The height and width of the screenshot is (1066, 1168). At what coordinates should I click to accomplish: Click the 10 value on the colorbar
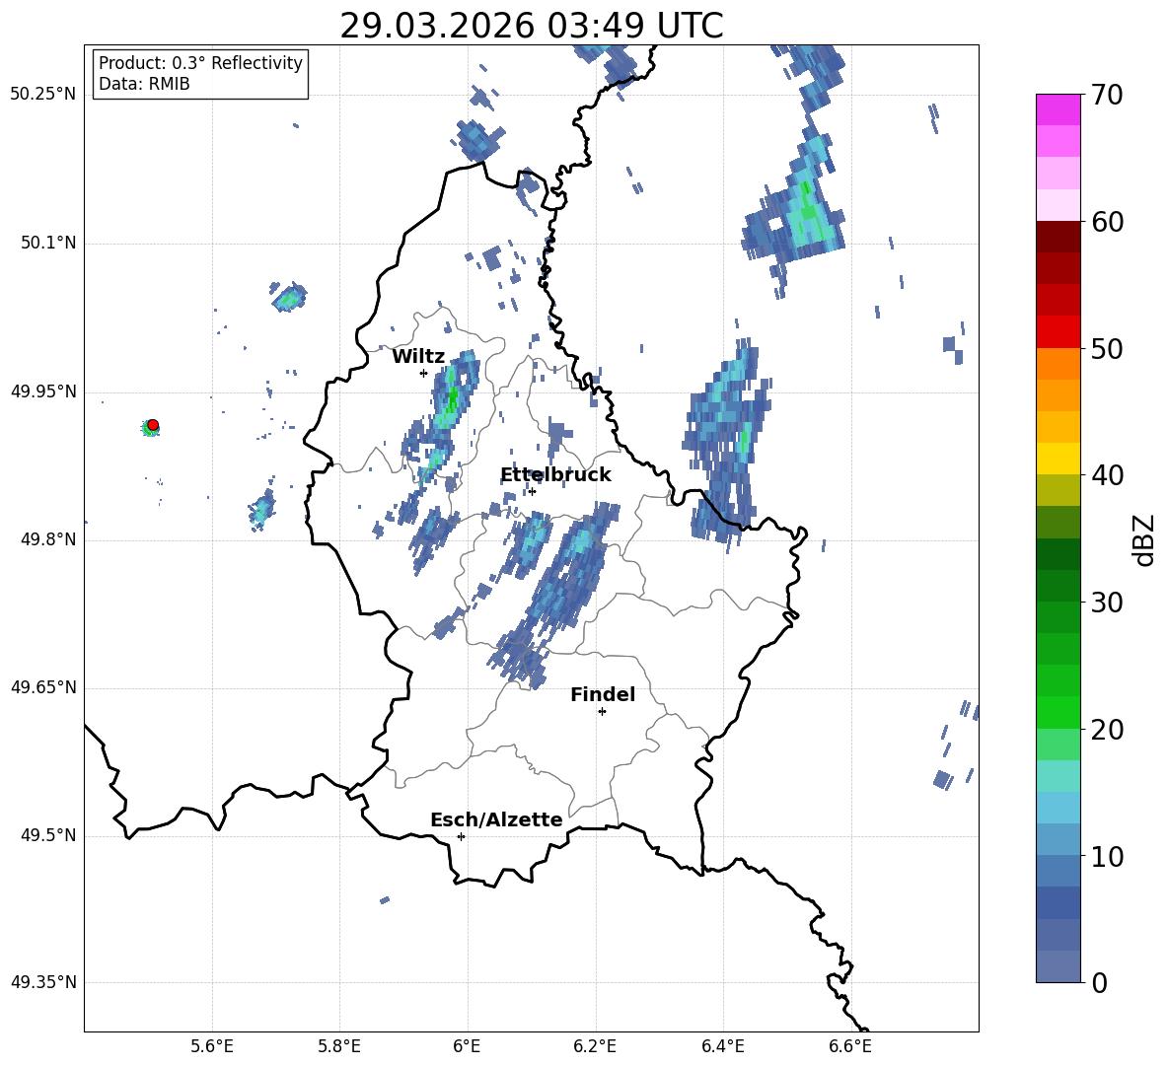[1107, 856]
